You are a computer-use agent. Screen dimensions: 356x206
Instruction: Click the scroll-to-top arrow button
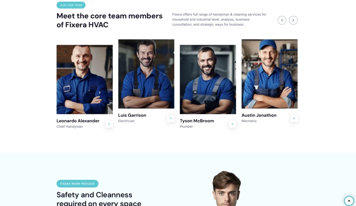349,201
